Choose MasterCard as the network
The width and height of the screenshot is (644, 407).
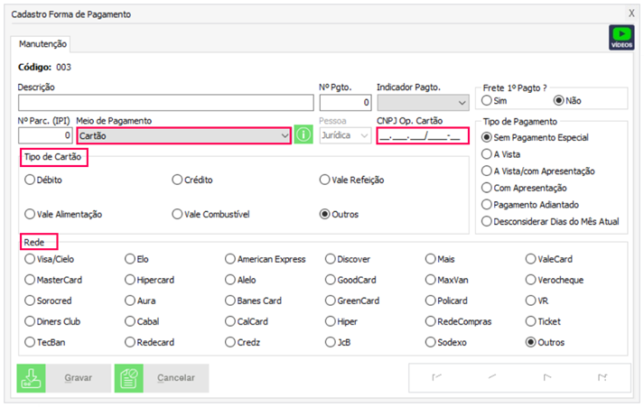point(31,280)
